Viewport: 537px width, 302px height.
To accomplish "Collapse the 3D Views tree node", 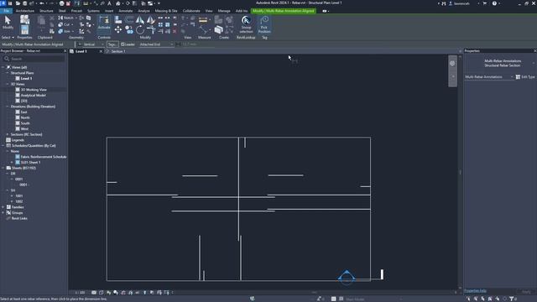I will click(x=8, y=84).
